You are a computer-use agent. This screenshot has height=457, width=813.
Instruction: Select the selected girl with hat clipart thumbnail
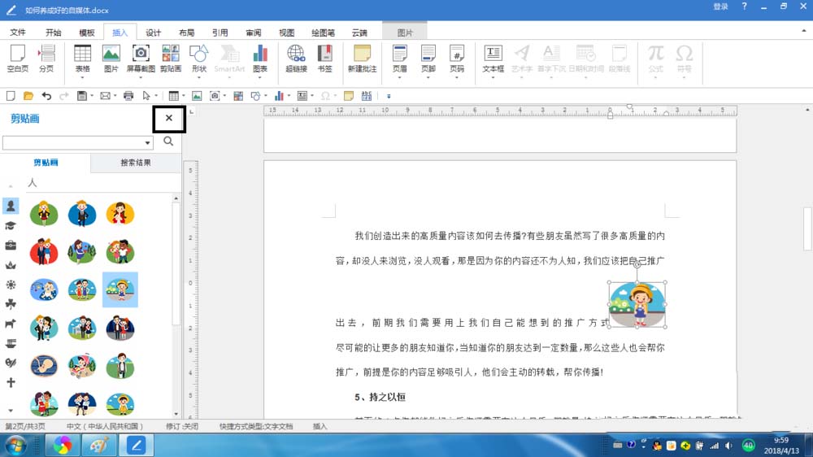tap(120, 289)
